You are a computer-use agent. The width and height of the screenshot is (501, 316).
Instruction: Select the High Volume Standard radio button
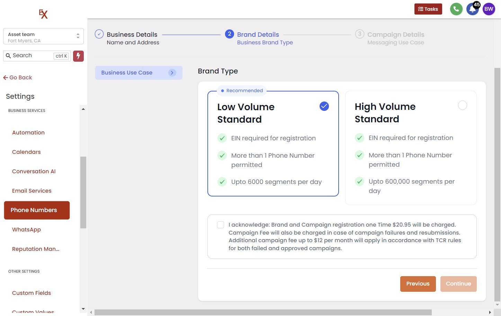click(462, 105)
